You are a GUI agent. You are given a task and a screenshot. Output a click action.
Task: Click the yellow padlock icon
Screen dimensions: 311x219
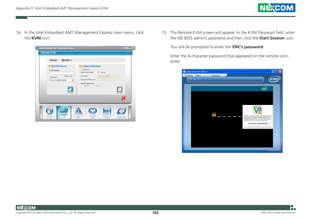[x=214, y=115]
